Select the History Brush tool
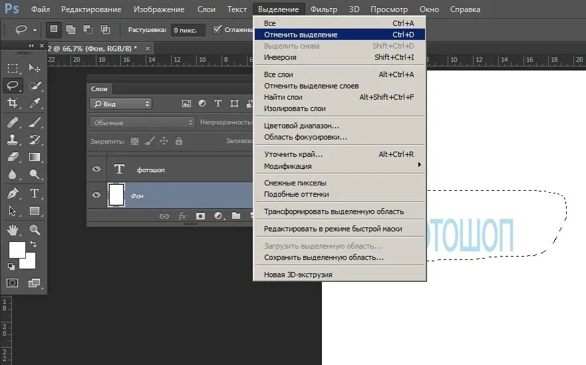Viewport: 586px width, 365px height. click(x=35, y=140)
